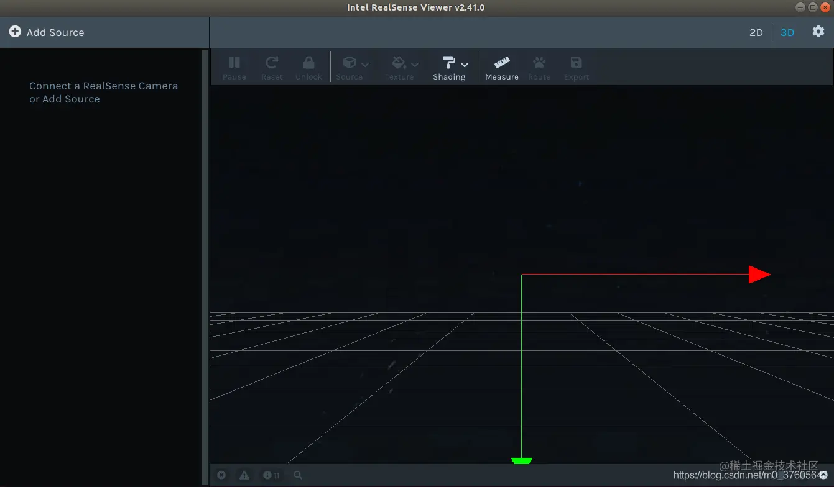Open the settings gear menu
Screen dimensions: 834x487
(x=818, y=32)
